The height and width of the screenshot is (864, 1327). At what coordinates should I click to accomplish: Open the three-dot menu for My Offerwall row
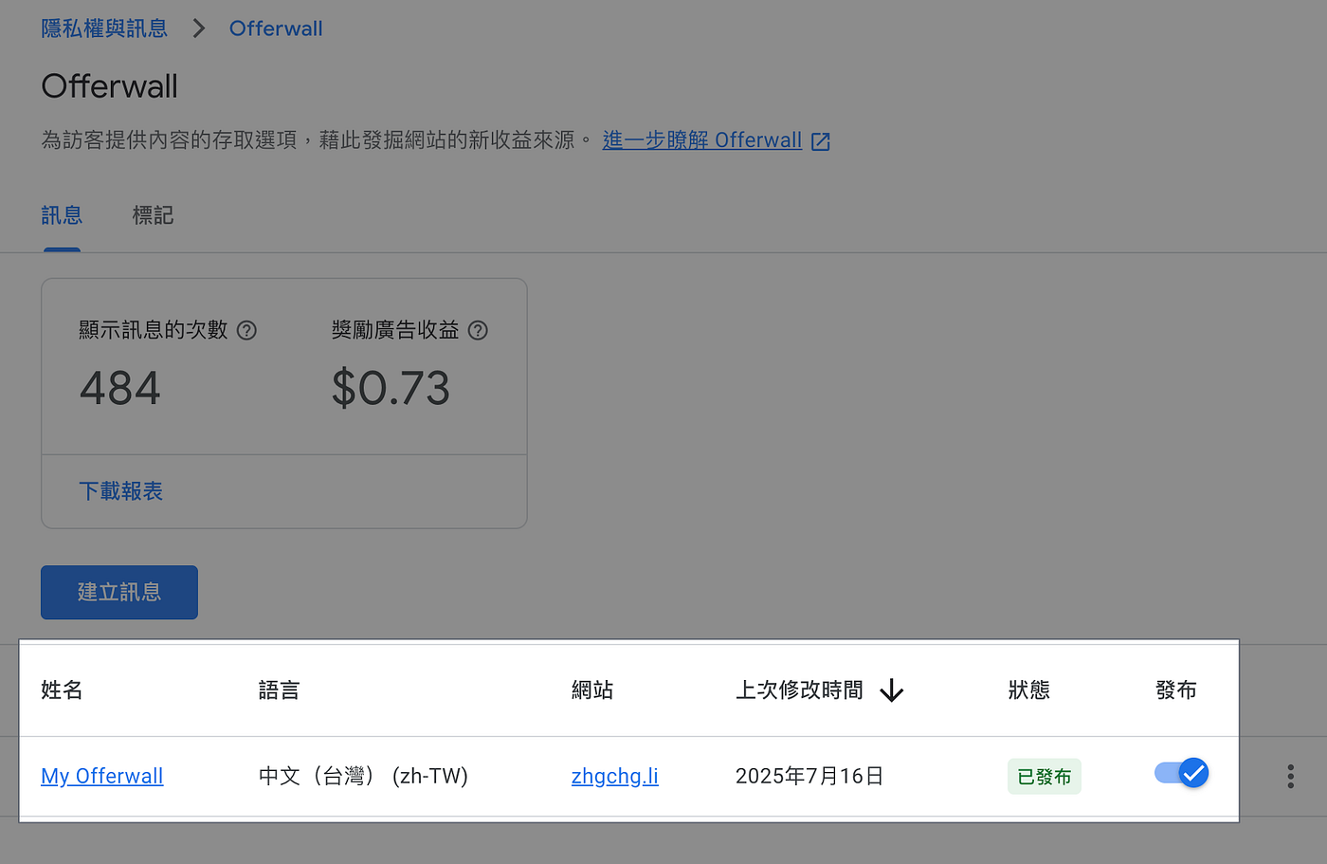[1290, 776]
